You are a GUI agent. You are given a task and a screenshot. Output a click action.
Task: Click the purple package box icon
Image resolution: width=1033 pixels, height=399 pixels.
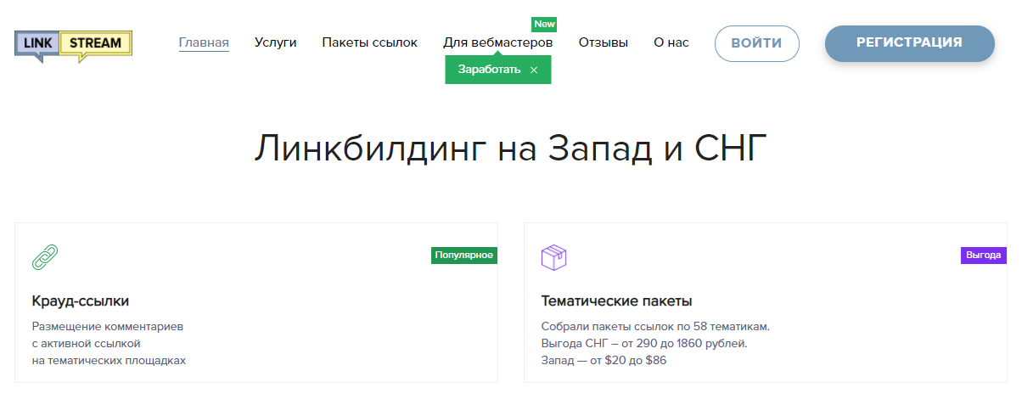tap(554, 256)
